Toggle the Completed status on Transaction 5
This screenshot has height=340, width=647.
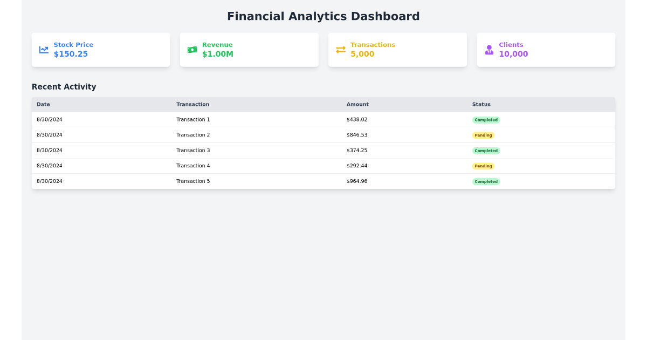pyautogui.click(x=486, y=181)
